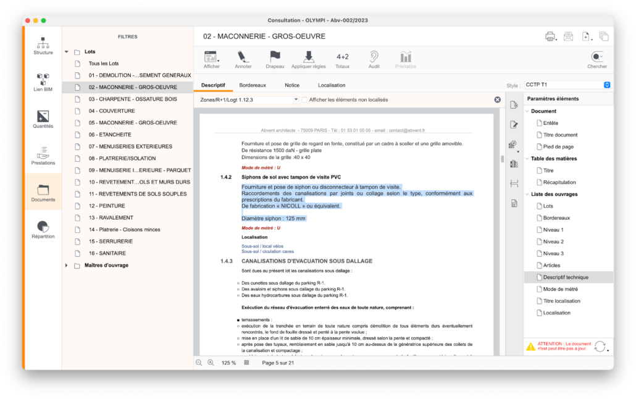
Task: Click the Drapeau flag tool
Action: [275, 60]
